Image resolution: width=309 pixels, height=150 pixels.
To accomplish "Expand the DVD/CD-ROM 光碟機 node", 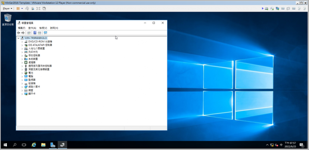I will 22,41.
